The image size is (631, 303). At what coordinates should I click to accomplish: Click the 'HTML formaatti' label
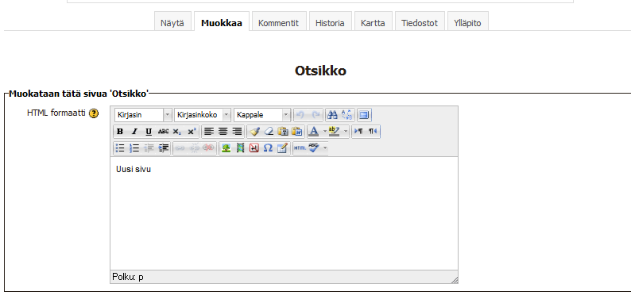point(56,113)
